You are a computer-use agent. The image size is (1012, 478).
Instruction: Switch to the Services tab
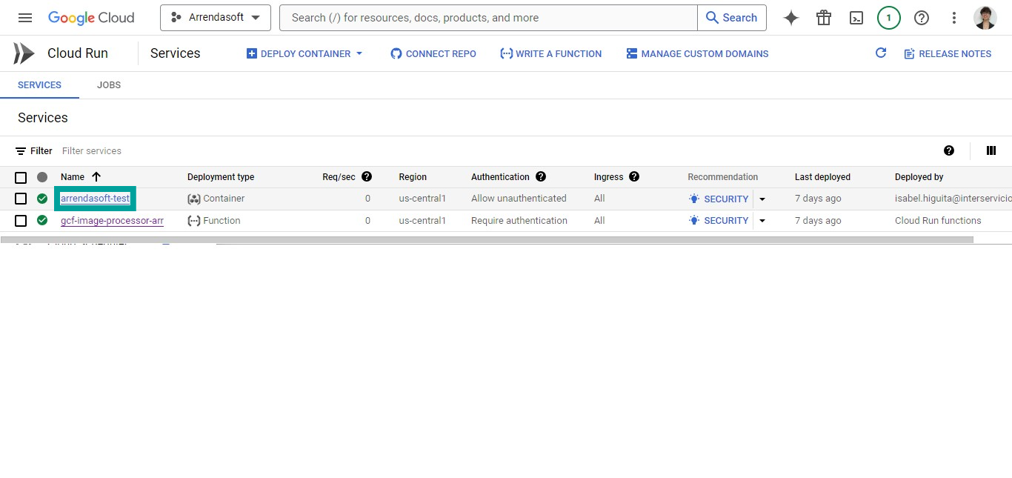[x=39, y=85]
